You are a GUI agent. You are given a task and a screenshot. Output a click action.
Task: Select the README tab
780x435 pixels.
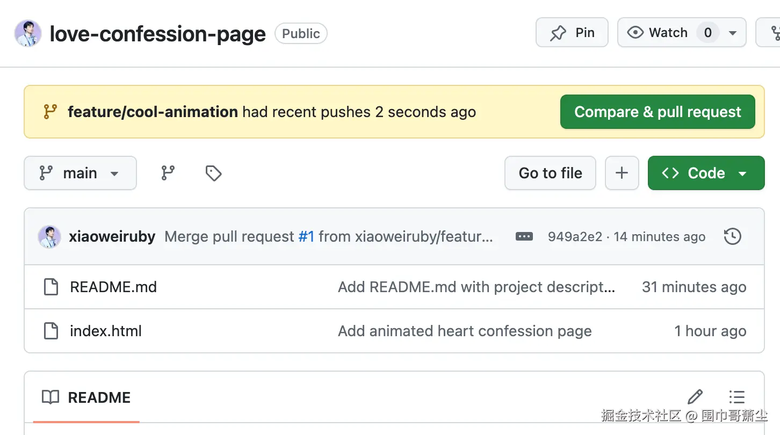pos(86,397)
